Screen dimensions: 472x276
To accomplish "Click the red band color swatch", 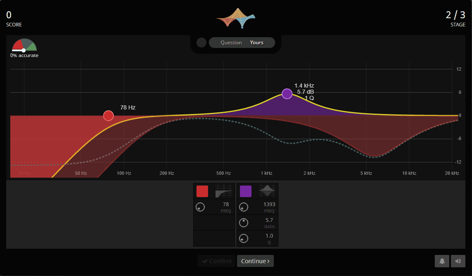I will [x=202, y=191].
